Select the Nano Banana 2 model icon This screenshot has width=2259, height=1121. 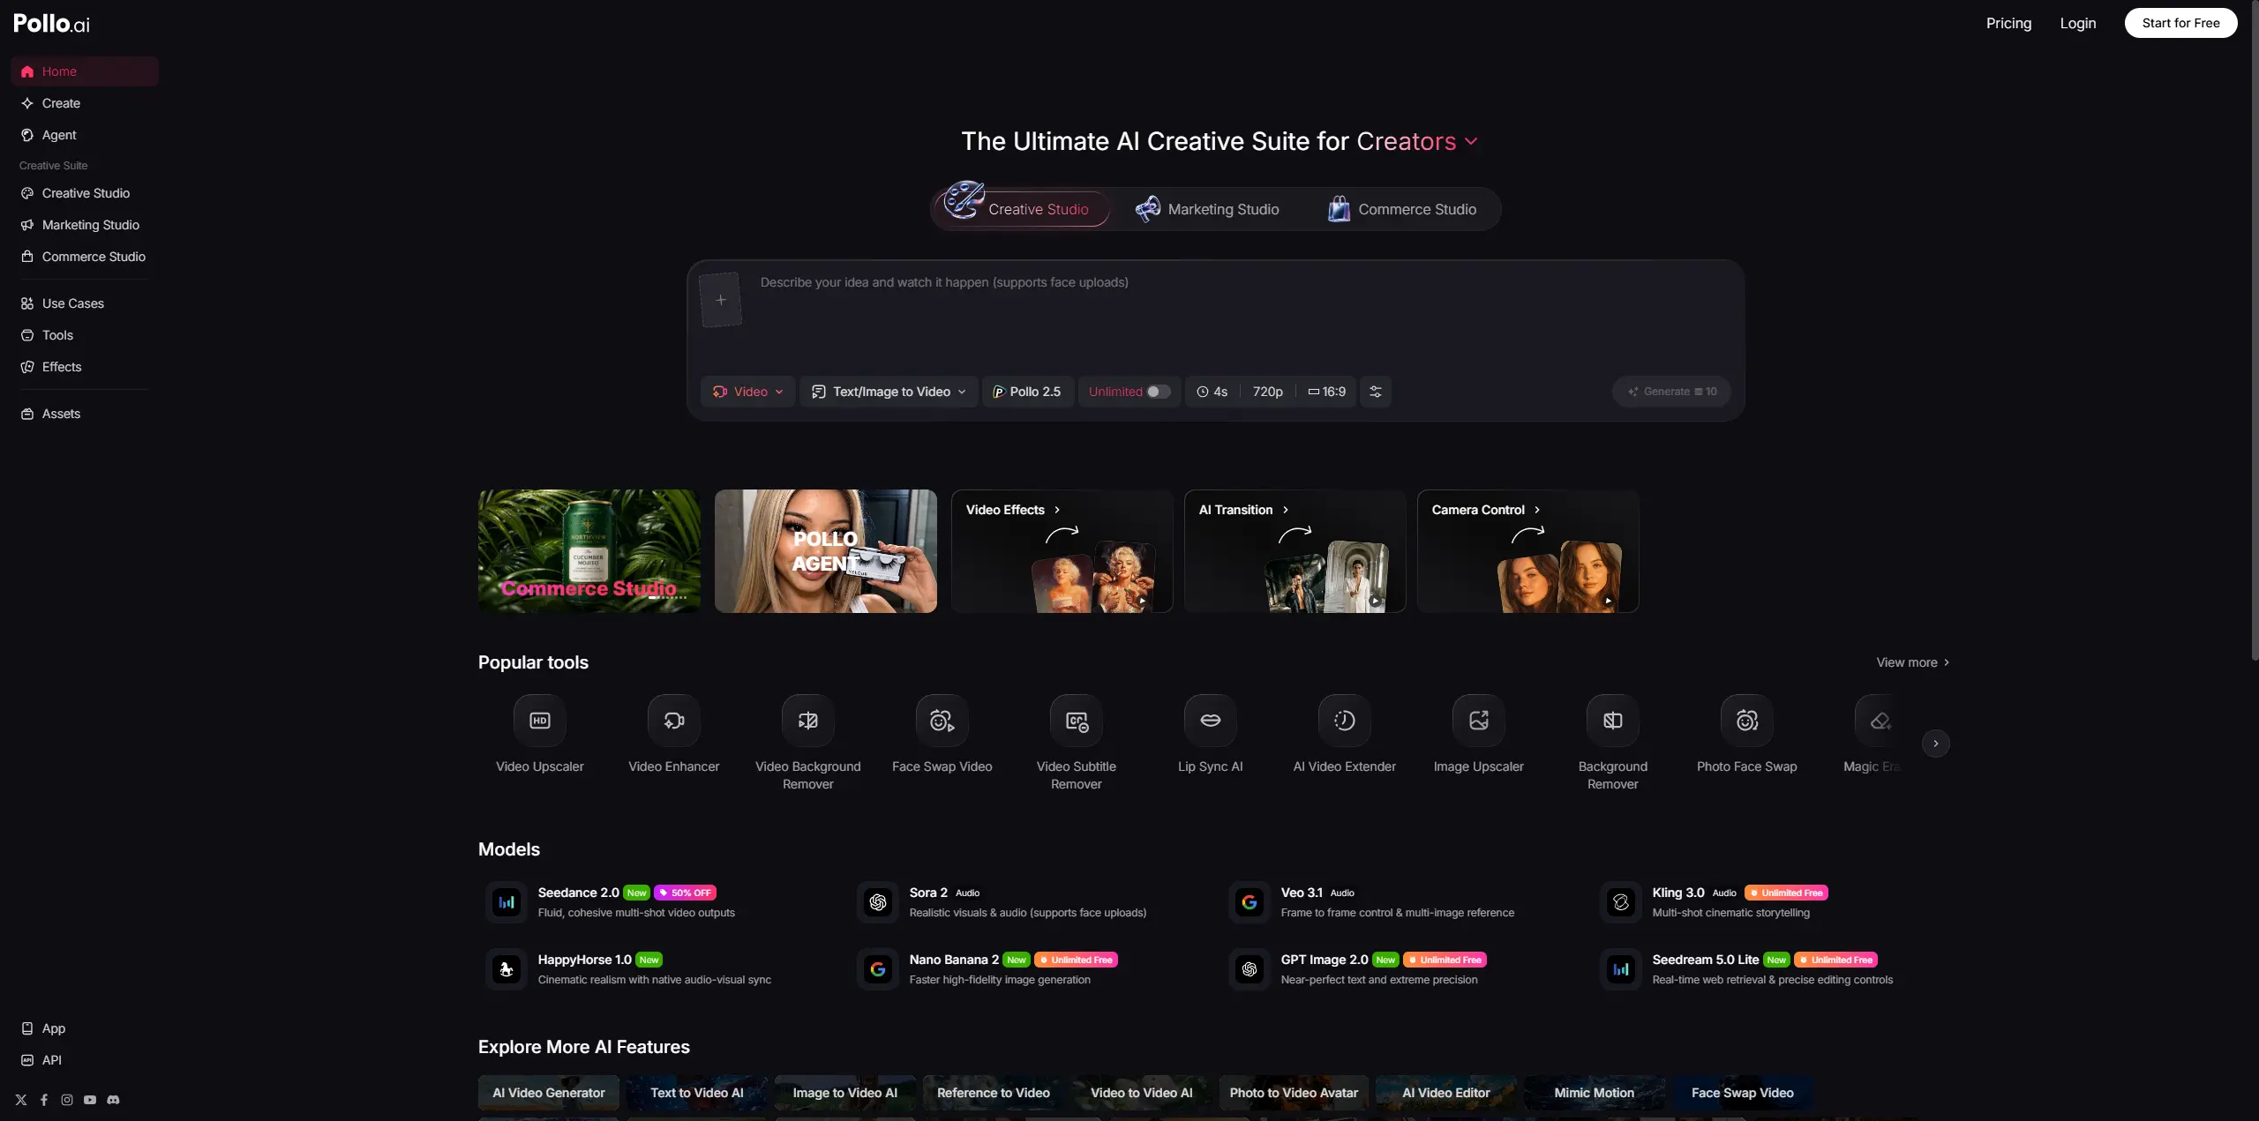pyautogui.click(x=878, y=969)
